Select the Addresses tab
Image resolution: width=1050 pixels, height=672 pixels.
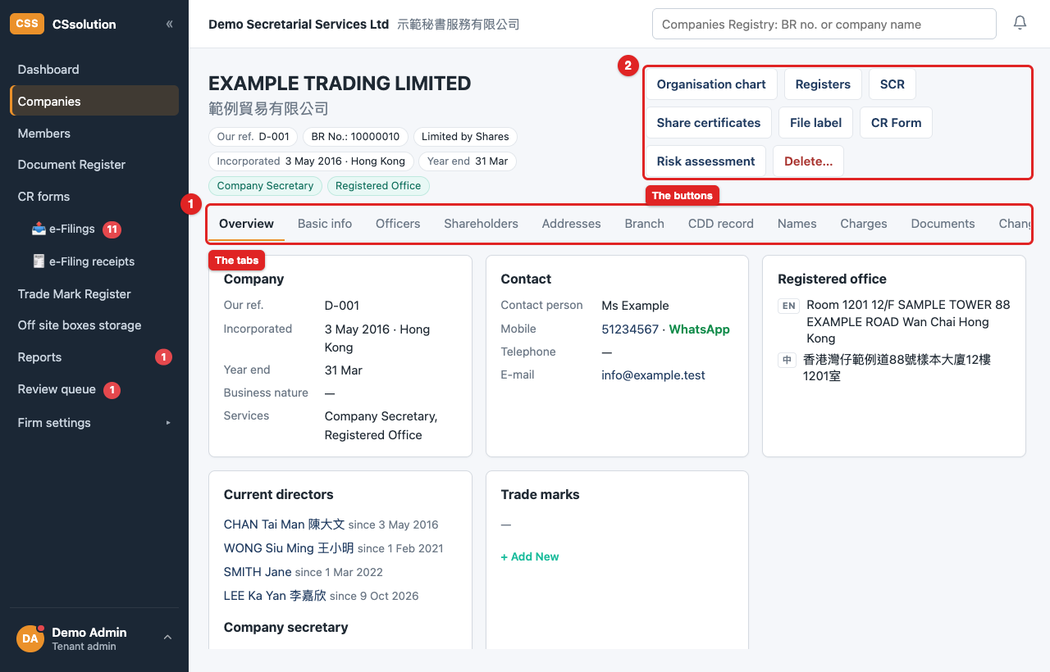coord(572,224)
